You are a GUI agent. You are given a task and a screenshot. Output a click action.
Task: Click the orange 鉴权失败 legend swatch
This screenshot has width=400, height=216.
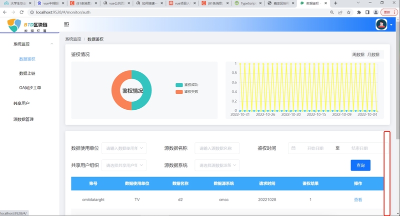coord(179,92)
